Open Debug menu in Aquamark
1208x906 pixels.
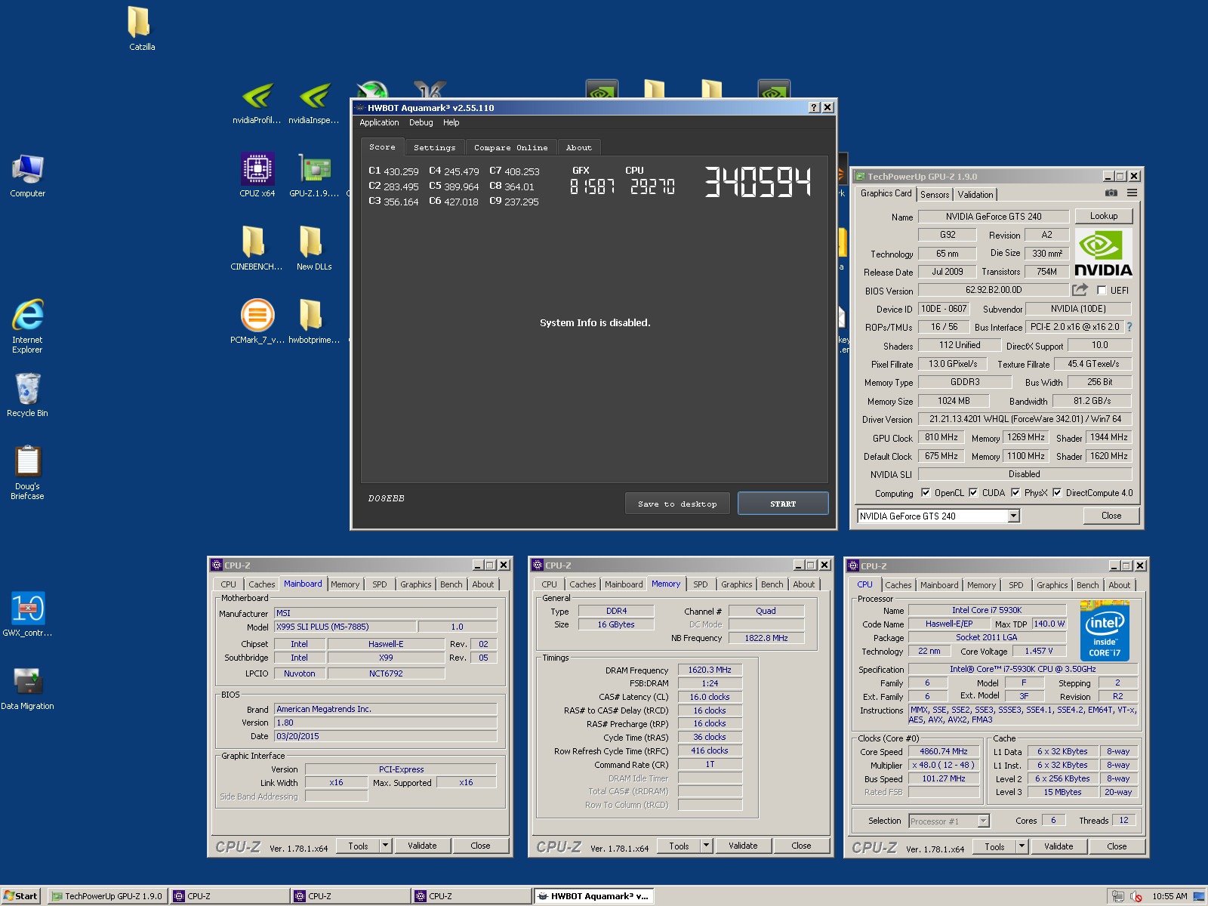421,122
